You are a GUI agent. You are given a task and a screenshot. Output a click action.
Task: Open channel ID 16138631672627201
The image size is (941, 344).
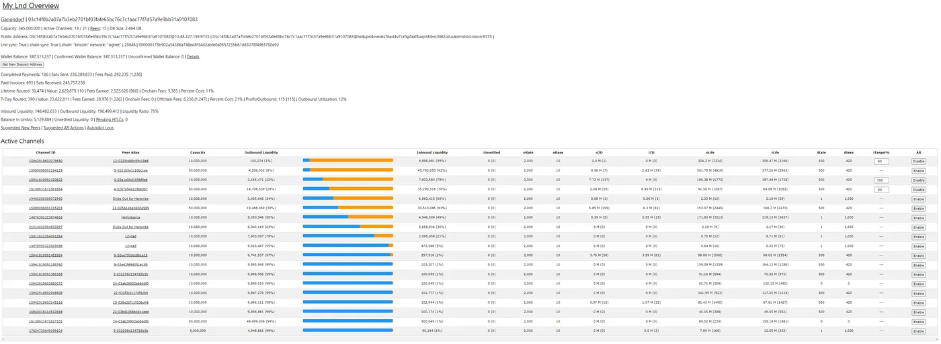point(45,321)
